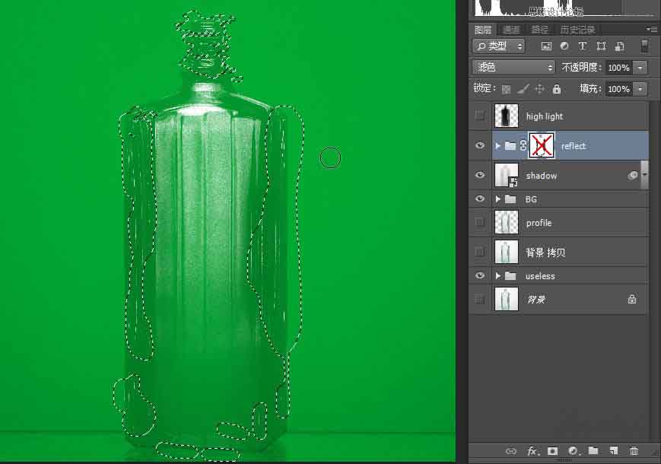Click the filter effects icon on shadow layer
The height and width of the screenshot is (464, 661).
tap(632, 175)
